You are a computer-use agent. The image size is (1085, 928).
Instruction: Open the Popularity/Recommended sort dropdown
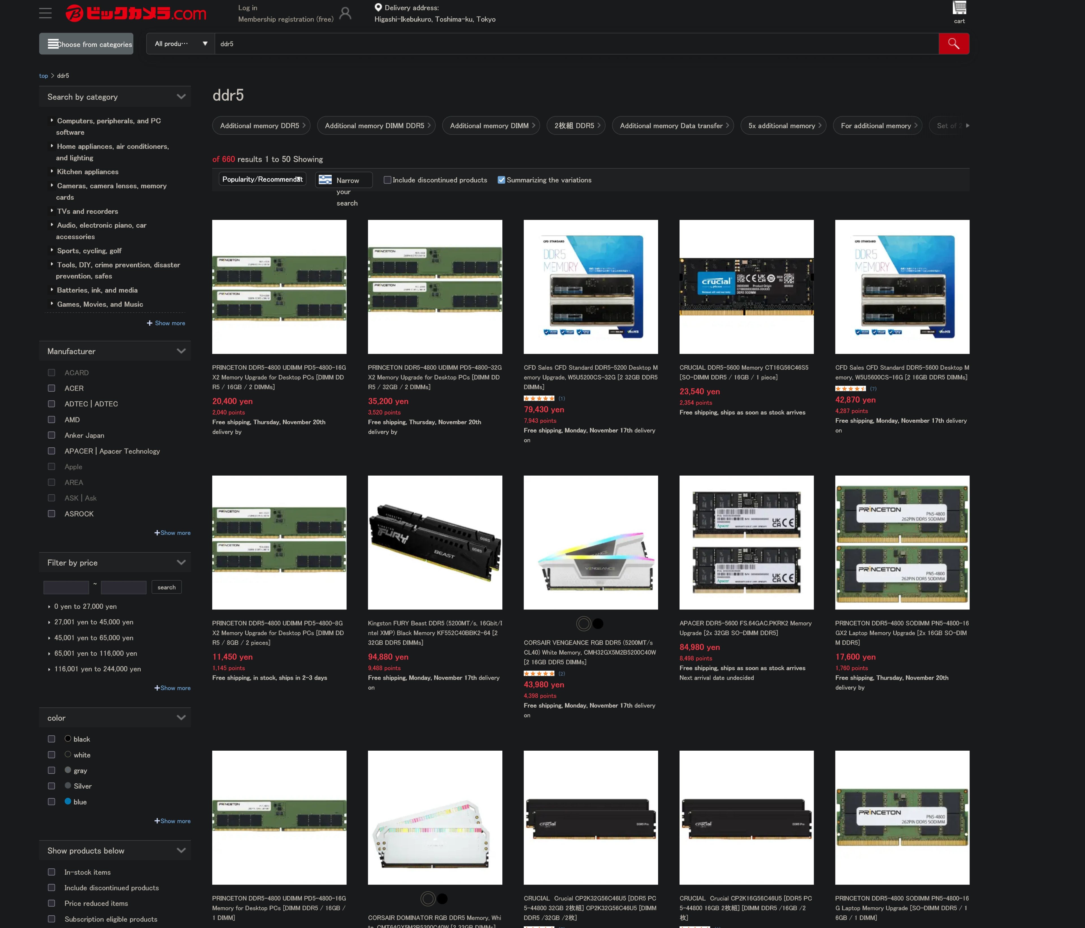click(x=262, y=179)
